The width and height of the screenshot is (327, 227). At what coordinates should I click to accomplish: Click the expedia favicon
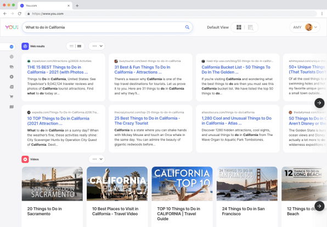tap(29, 112)
